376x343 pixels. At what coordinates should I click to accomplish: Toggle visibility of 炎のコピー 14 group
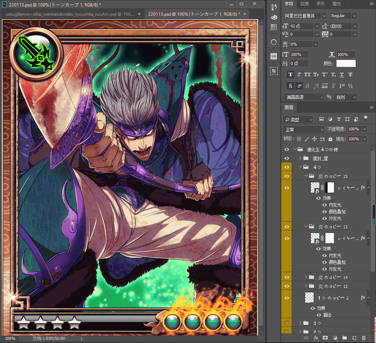(x=287, y=277)
